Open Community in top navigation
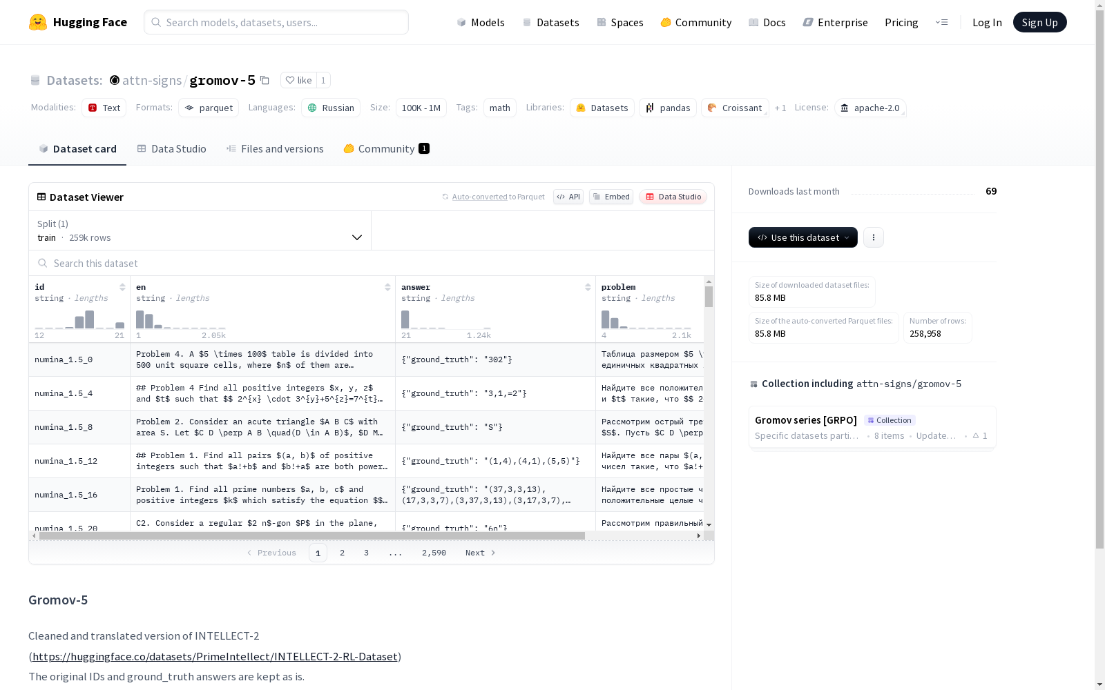The height and width of the screenshot is (690, 1105). coord(695,22)
